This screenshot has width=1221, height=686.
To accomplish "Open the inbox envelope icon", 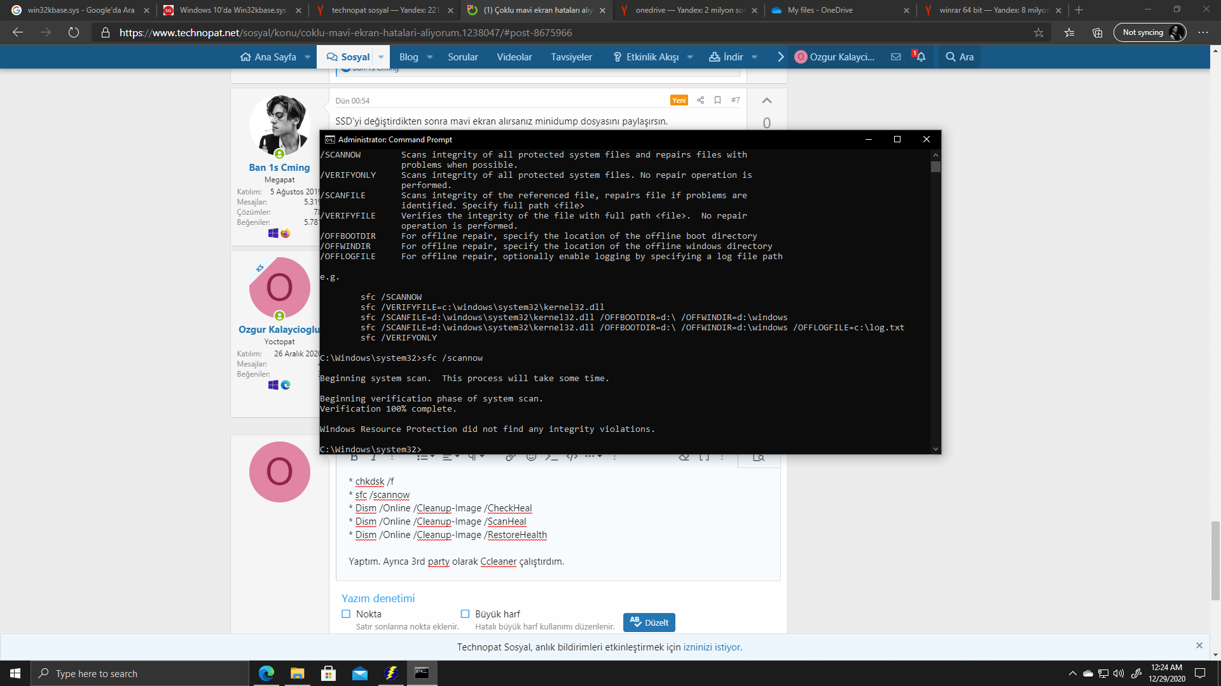I will tap(896, 57).
